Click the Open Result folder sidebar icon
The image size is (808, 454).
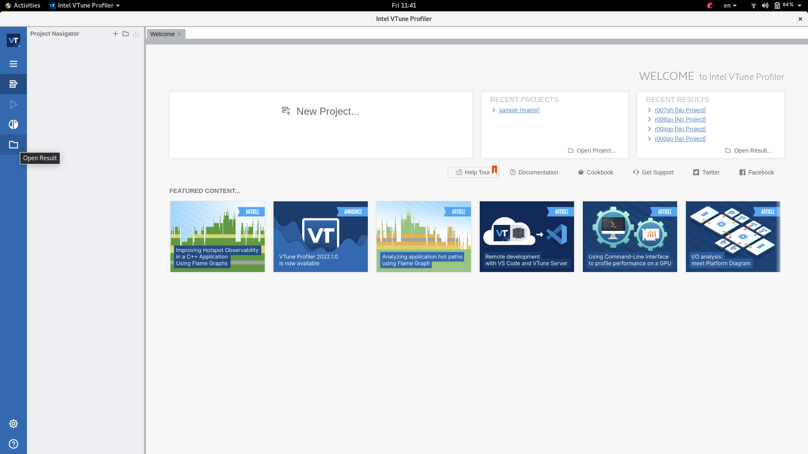(x=13, y=145)
